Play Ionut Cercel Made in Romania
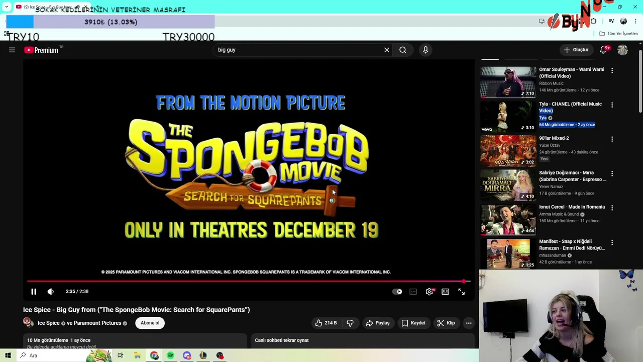Image resolution: width=643 pixels, height=362 pixels. pyautogui.click(x=508, y=220)
